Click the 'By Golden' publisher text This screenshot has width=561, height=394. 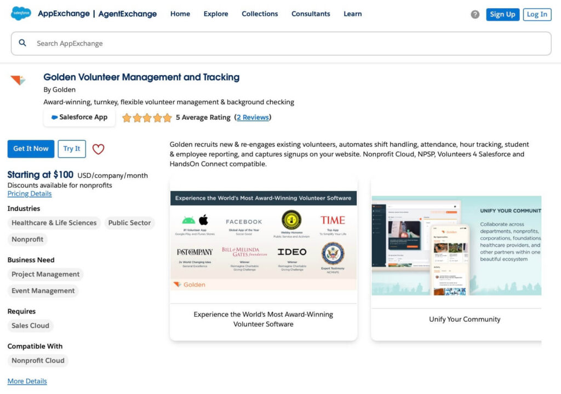pos(59,89)
